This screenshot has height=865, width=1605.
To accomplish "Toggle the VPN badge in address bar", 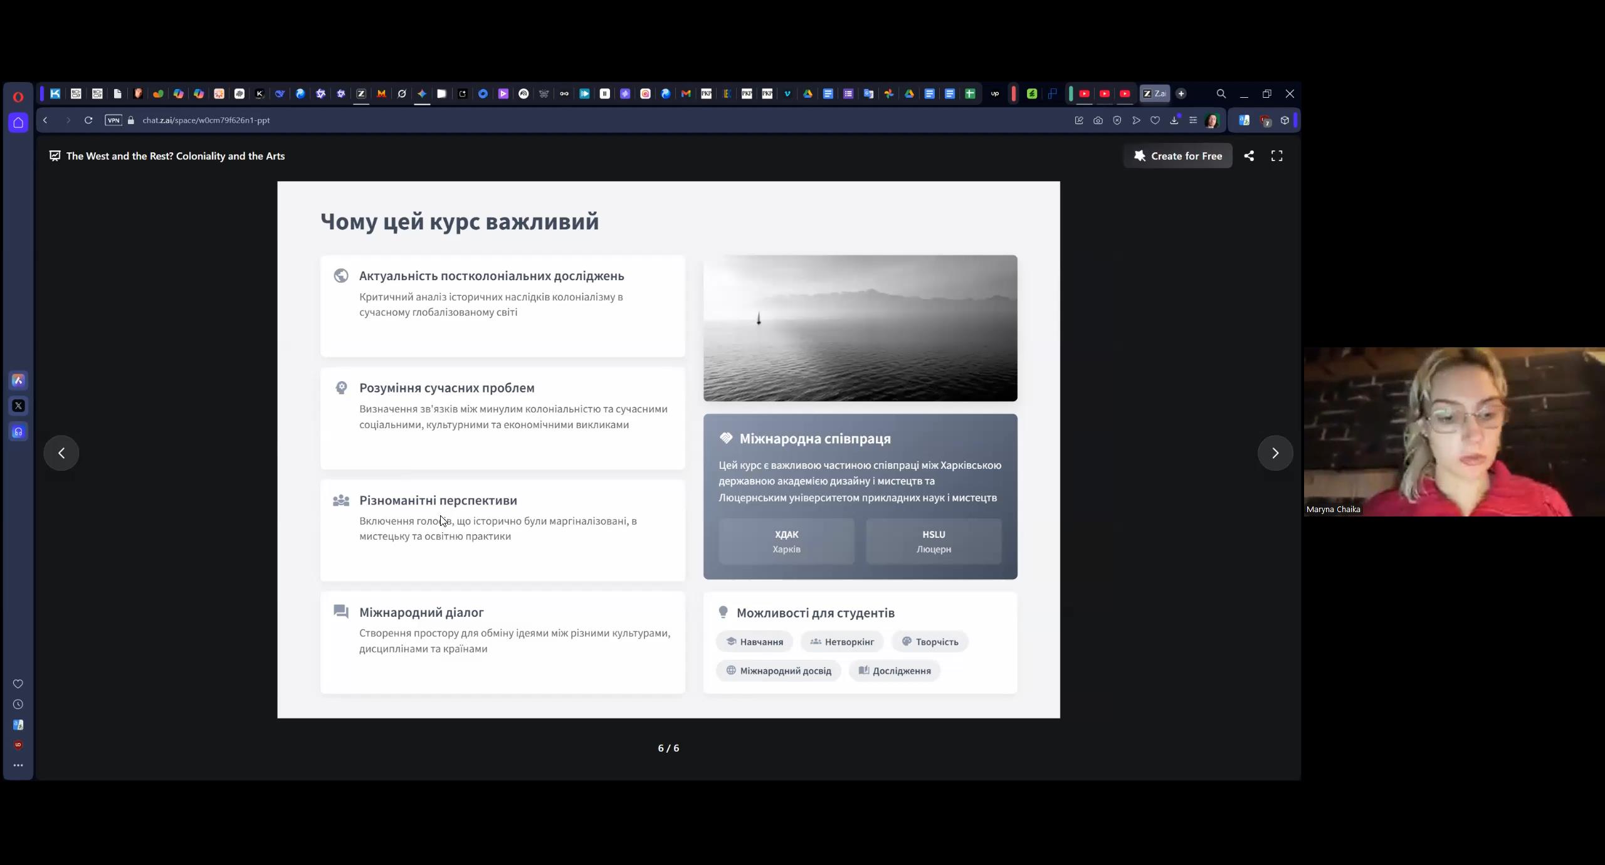I will (113, 120).
